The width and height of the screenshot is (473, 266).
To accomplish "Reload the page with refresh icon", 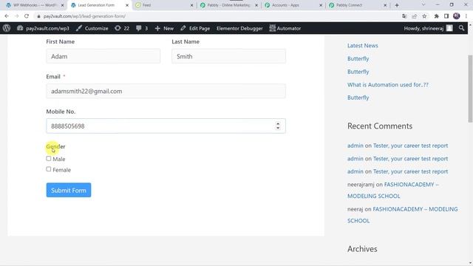I will 27,16.
